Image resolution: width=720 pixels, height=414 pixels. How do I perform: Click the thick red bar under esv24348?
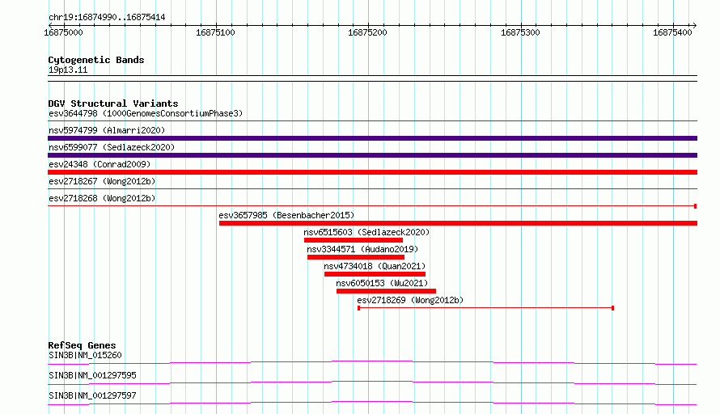372,172
